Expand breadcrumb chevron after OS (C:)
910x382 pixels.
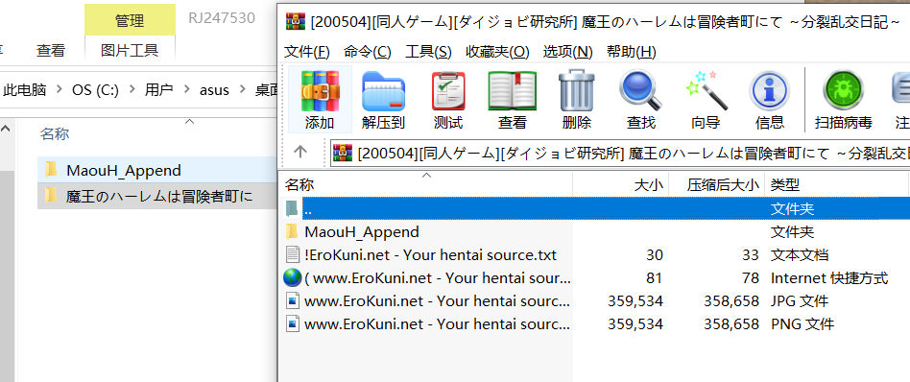132,90
